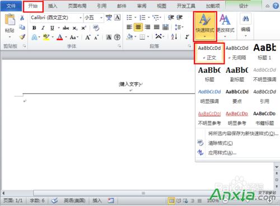Screen dimensions: 280x206
Task: Click the phonetic guide icon
Action: click(x=109, y=17)
